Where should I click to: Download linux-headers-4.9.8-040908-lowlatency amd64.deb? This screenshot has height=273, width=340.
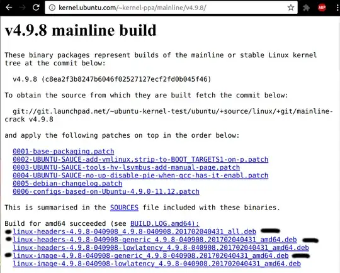coord(161,247)
